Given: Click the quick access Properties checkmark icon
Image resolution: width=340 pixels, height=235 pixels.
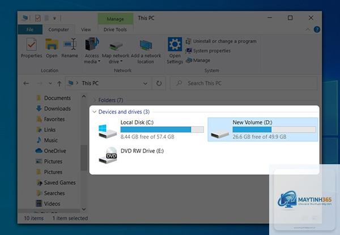Looking at the screenshot, I should coord(38,18).
